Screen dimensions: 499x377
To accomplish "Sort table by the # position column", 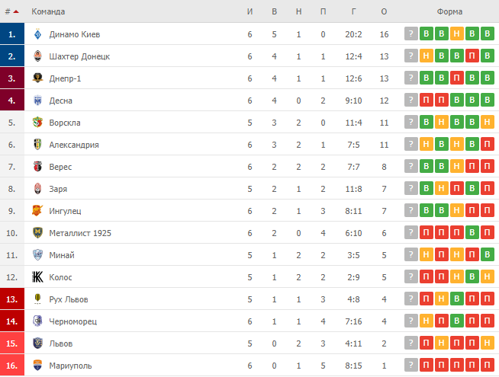I will click(11, 11).
